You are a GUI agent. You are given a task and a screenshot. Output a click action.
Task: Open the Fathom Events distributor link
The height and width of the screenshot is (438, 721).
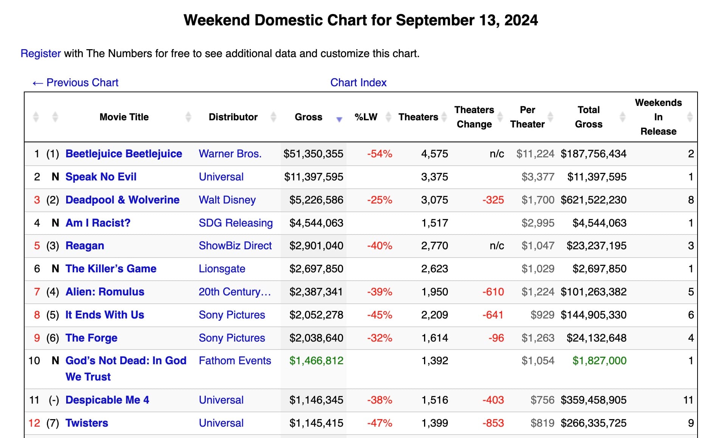pos(235,360)
